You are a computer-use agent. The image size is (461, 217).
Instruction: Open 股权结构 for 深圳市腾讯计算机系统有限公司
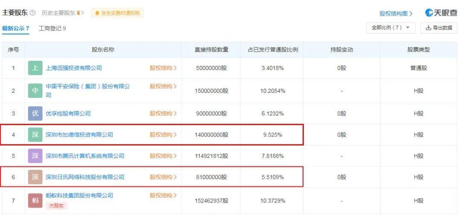(163, 156)
